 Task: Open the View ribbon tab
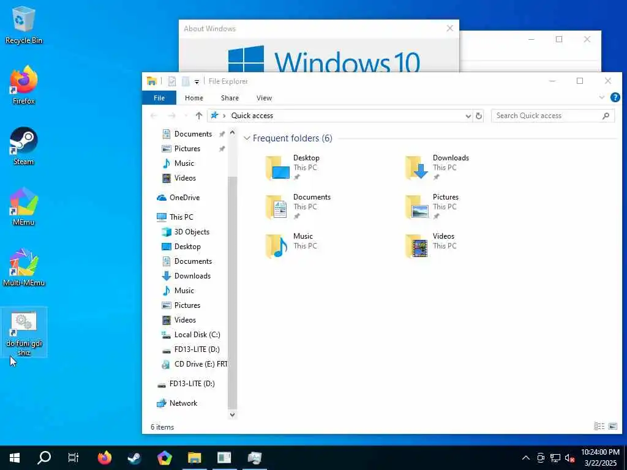click(x=265, y=98)
